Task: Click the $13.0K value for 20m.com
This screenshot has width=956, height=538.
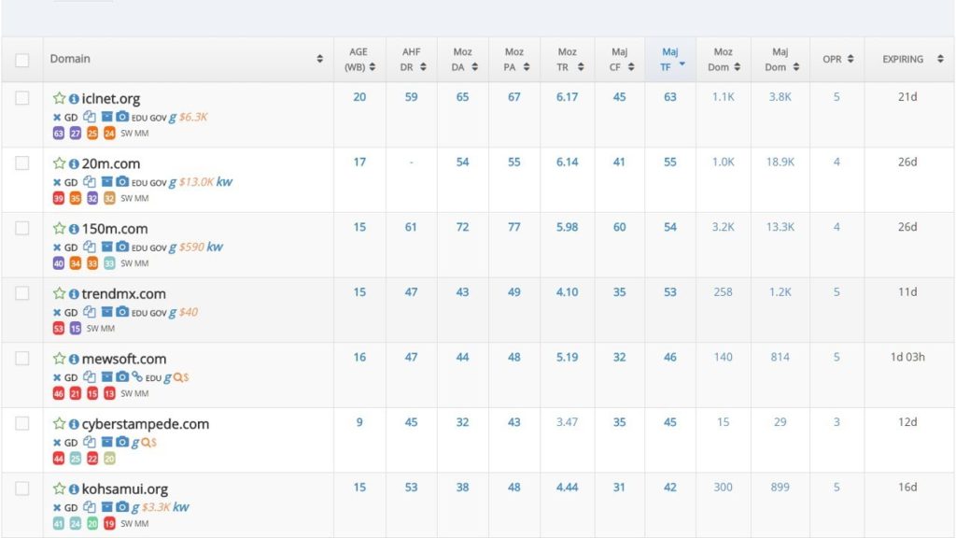Action: point(196,182)
